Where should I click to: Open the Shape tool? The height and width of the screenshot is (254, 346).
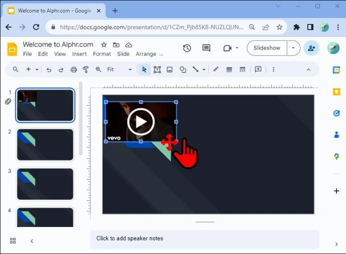pos(183,70)
